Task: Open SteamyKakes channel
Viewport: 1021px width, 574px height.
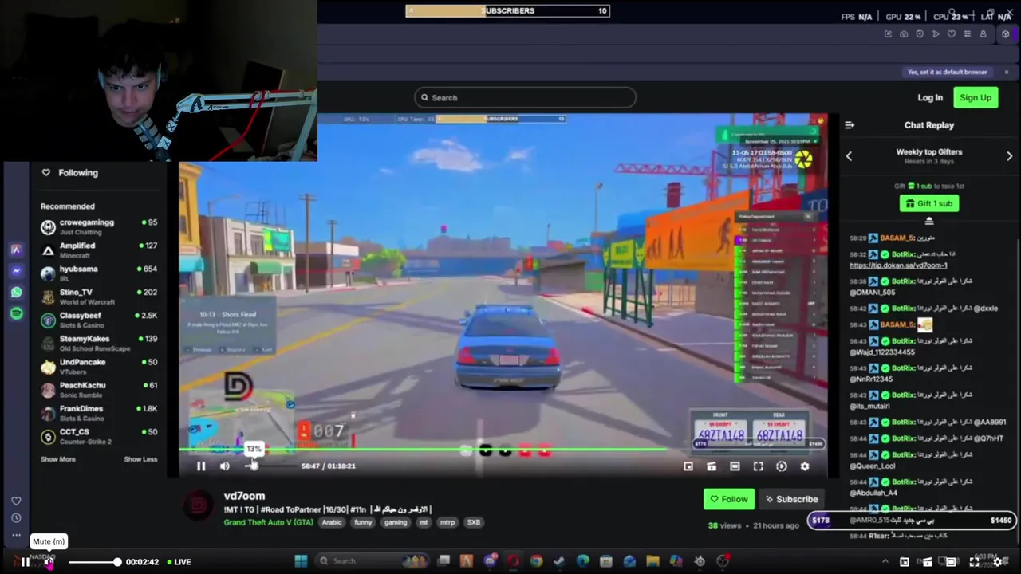Action: point(99,343)
